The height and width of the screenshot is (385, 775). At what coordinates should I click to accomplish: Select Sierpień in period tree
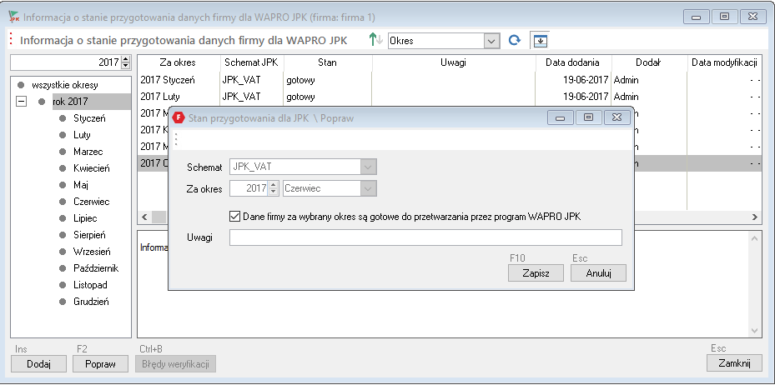pos(89,235)
